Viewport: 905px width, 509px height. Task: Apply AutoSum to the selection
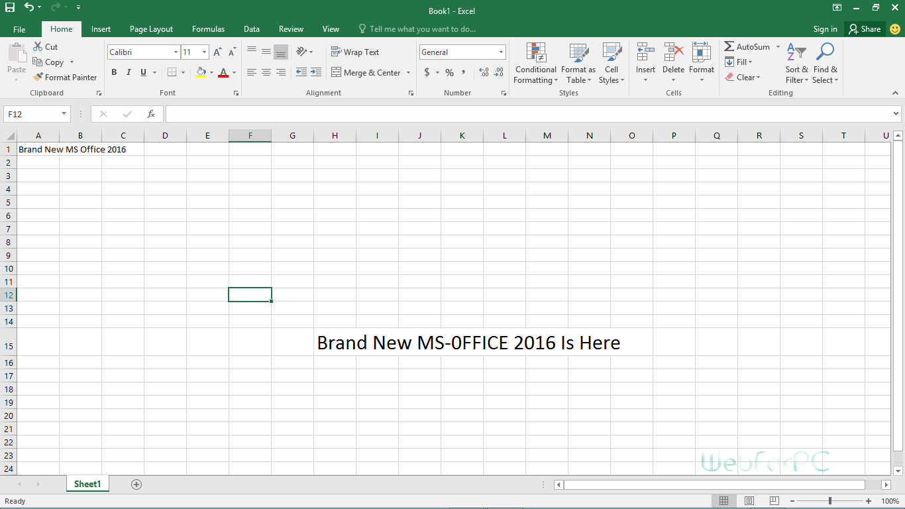747,47
